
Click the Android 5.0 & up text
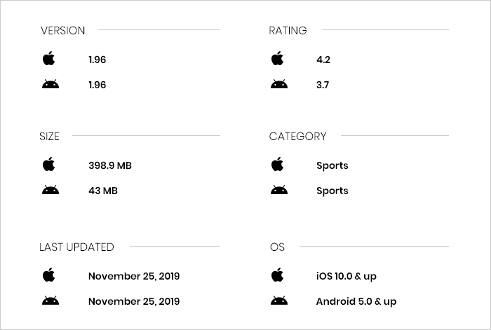pyautogui.click(x=356, y=302)
